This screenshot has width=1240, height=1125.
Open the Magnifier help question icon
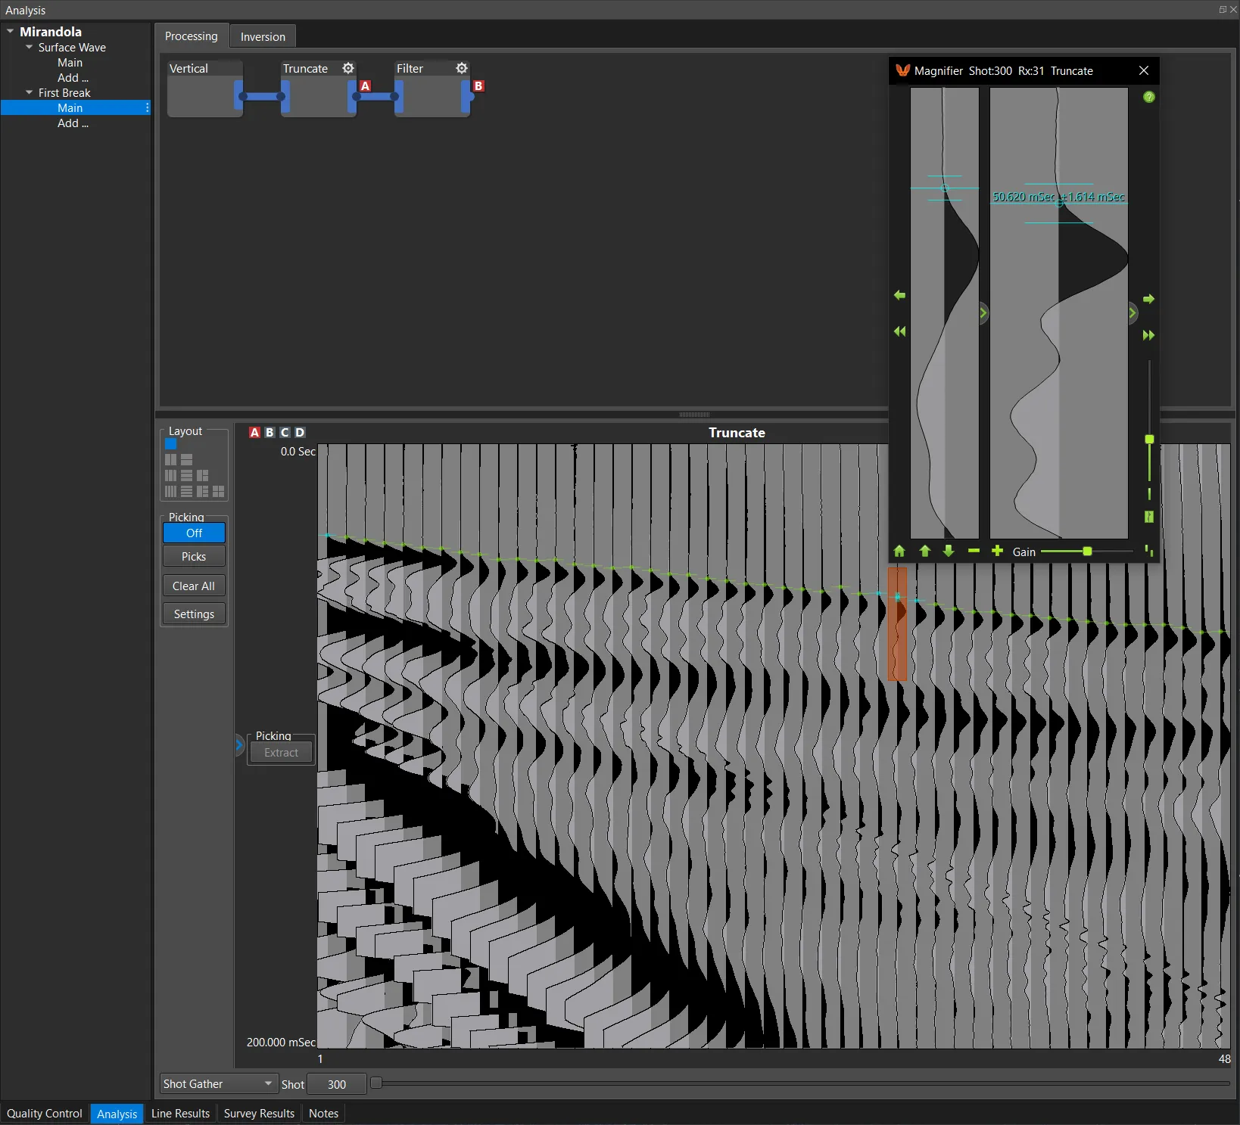(x=1149, y=97)
